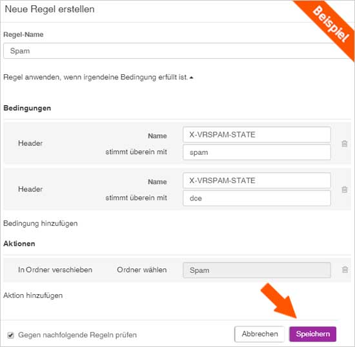
Task: Click the 'Regel-Name' label
Action: (x=23, y=34)
